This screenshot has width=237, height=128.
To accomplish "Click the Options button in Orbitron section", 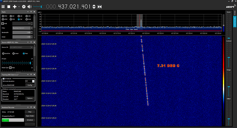I will [30, 98].
